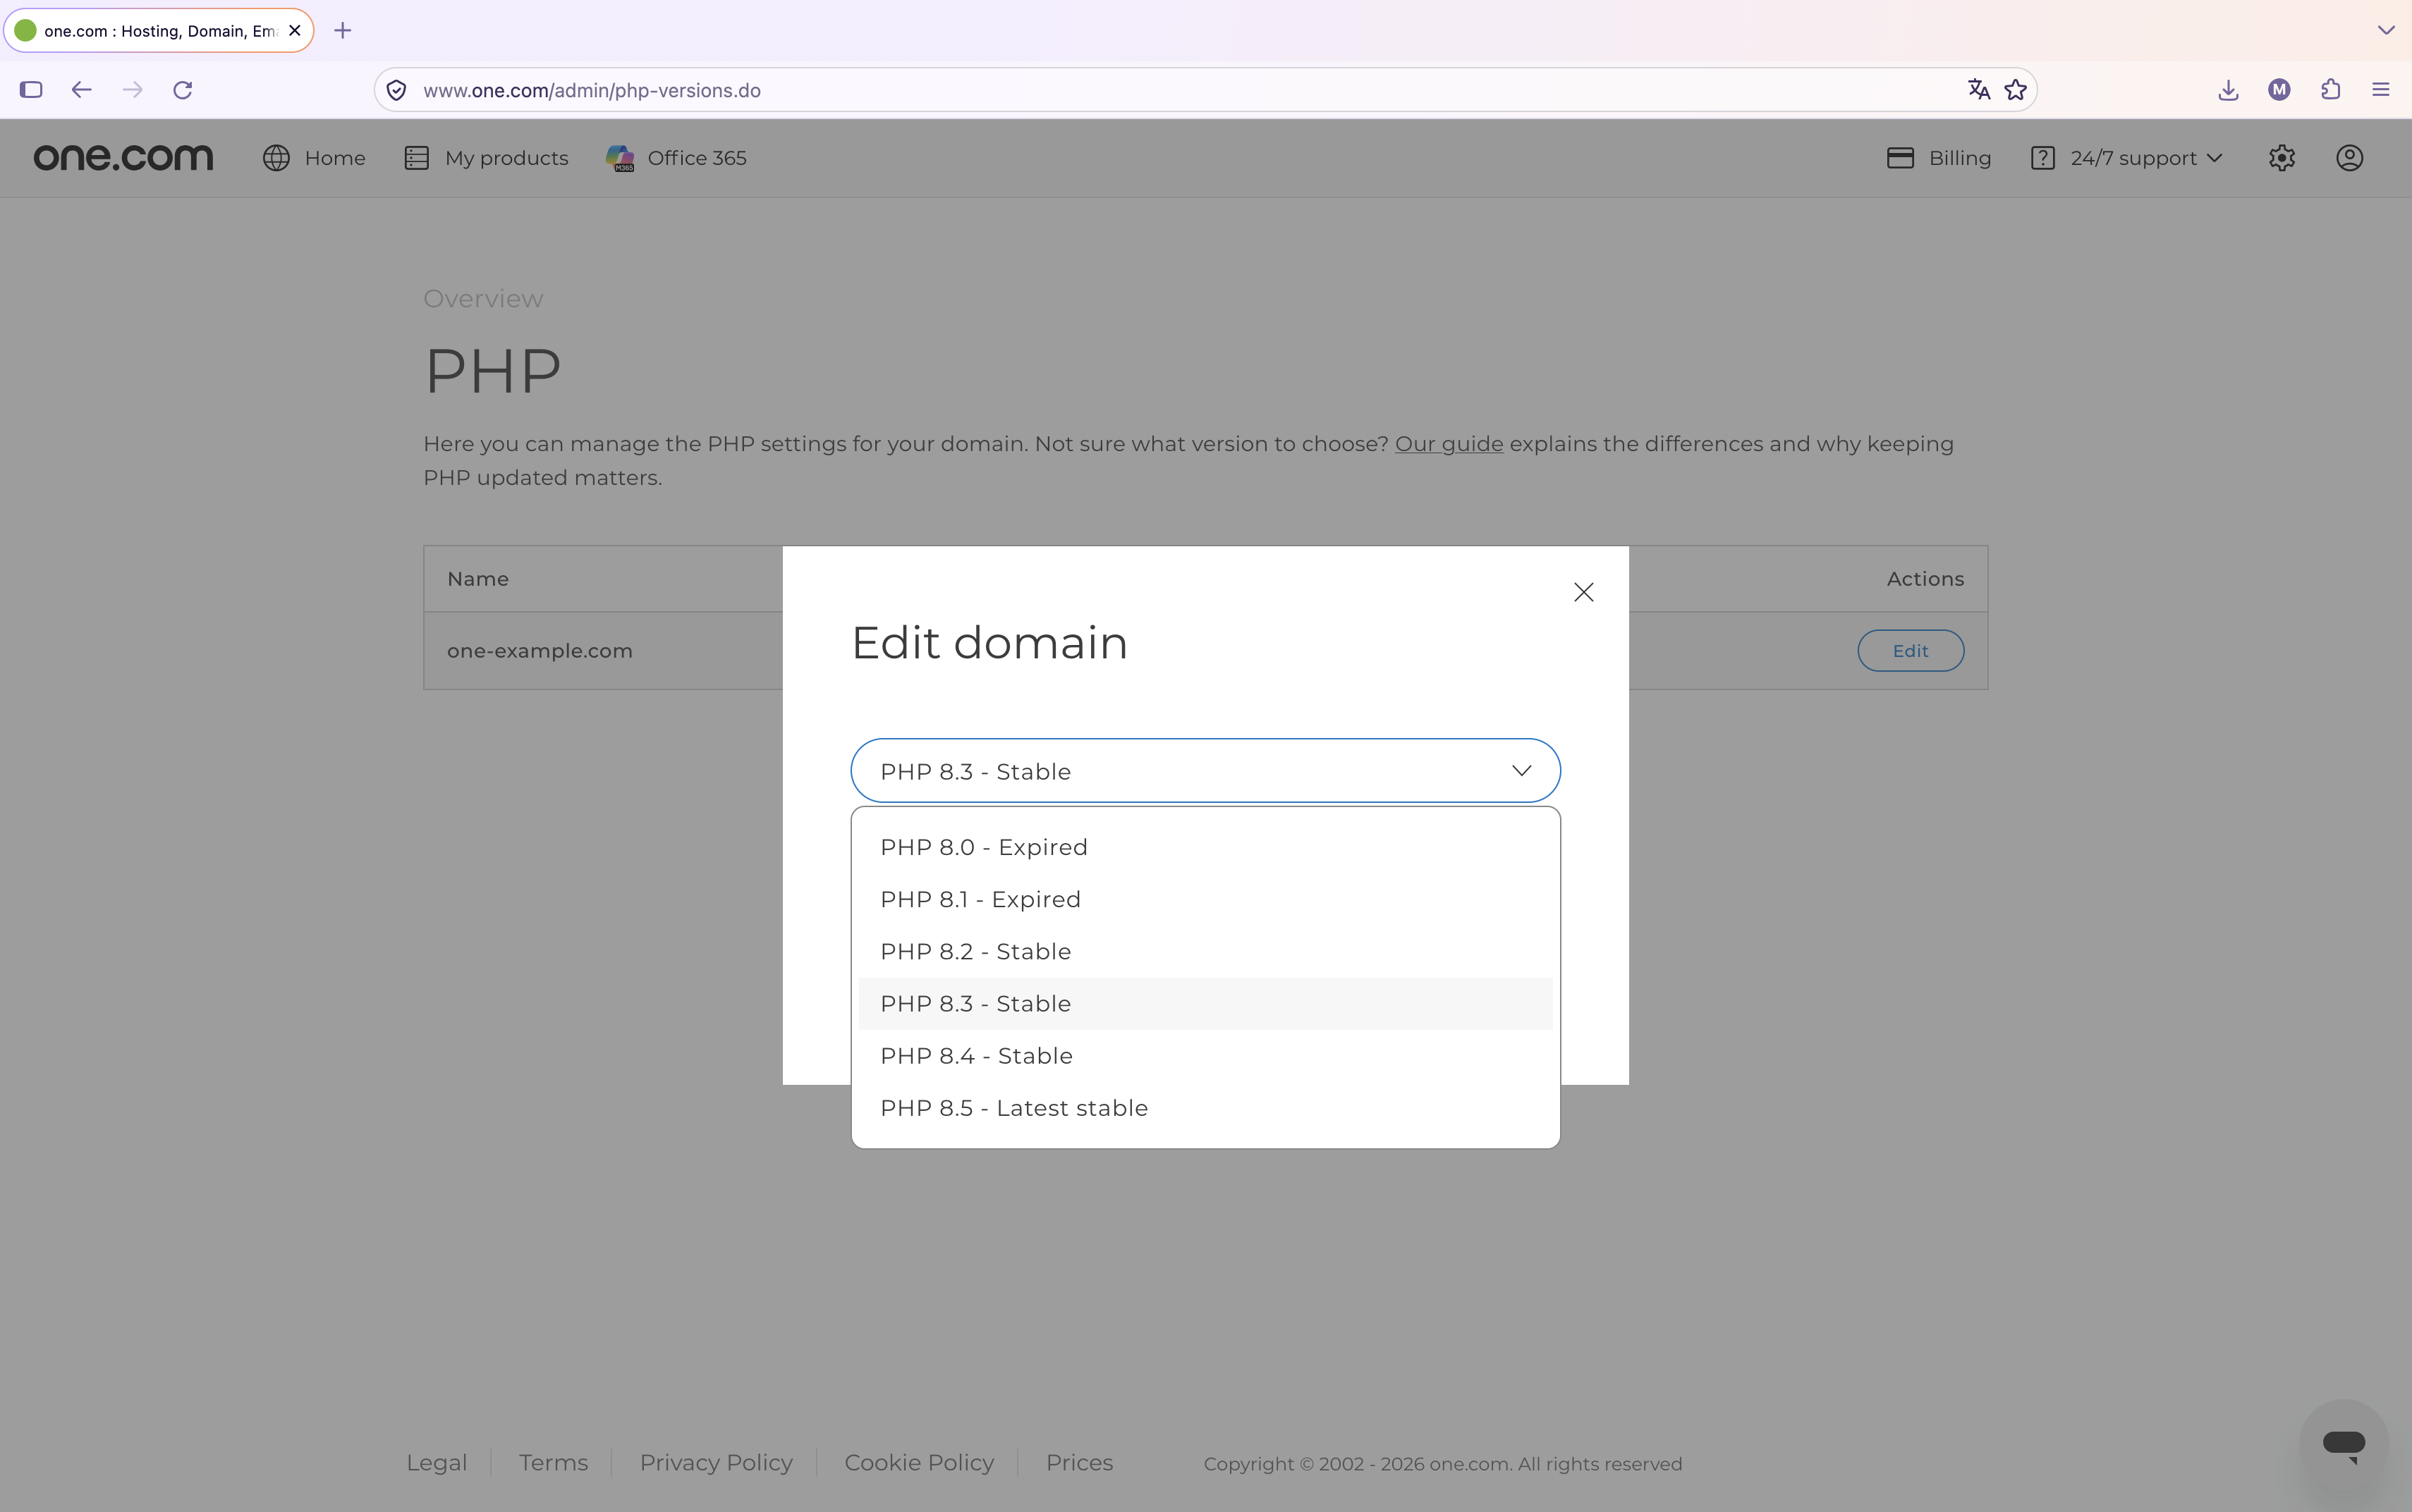Viewport: 2412px width, 1512px height.
Task: Click the one-example.com domain name
Action: tap(540, 650)
